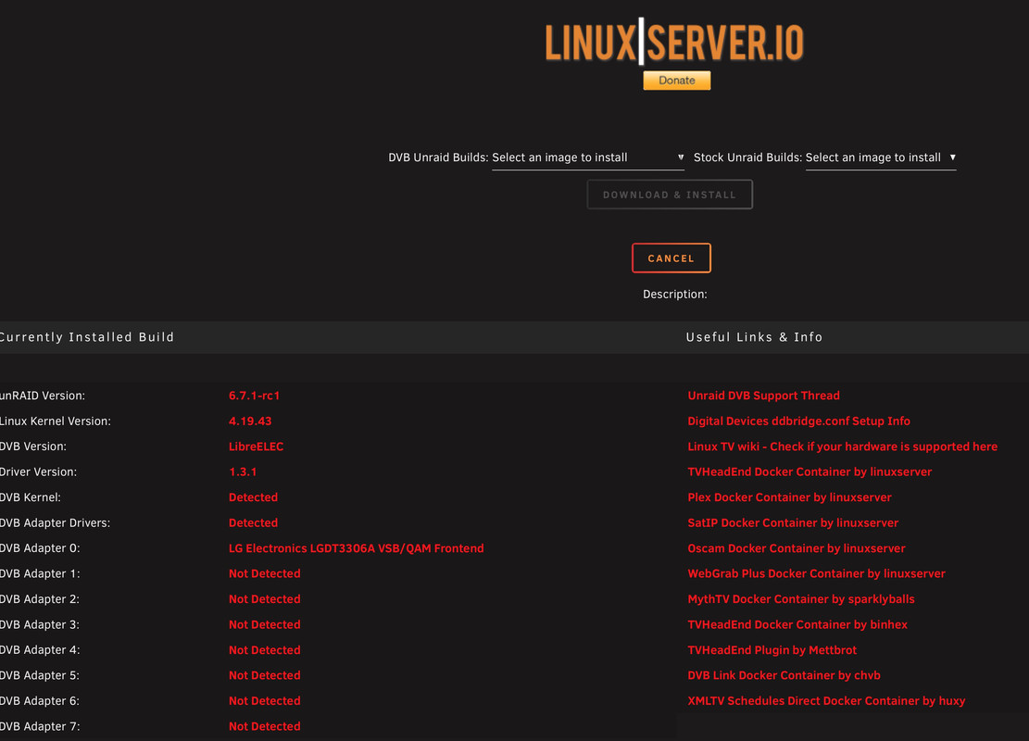Click DVB Adapter 1 Not Detected status
This screenshot has height=741, width=1029.
pos(265,573)
